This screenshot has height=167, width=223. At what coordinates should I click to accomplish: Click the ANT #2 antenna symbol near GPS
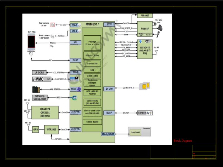pos(28,126)
